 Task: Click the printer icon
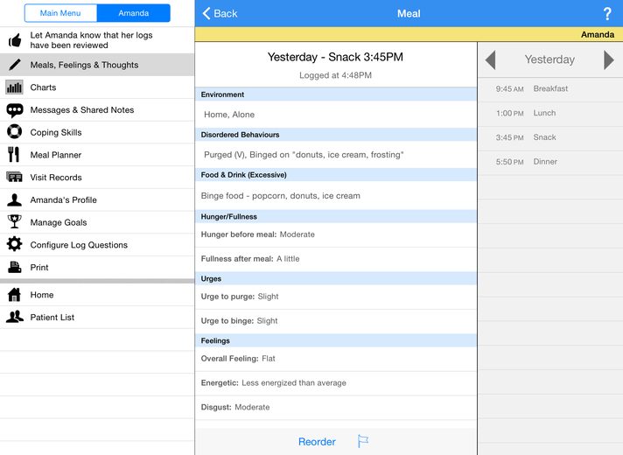15,267
